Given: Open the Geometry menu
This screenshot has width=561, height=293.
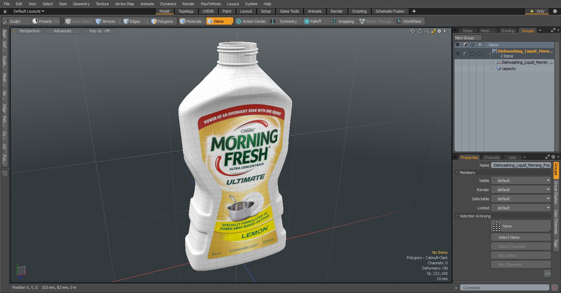Looking at the screenshot, I should tap(81, 4).
